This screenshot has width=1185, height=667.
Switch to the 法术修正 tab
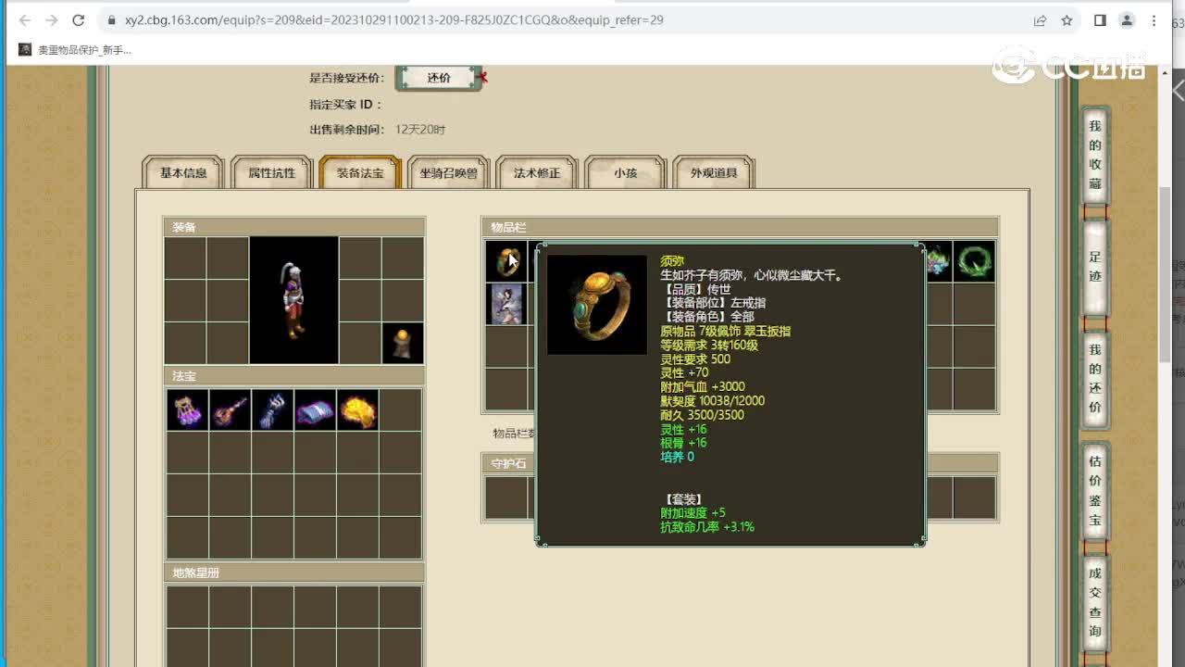point(537,173)
